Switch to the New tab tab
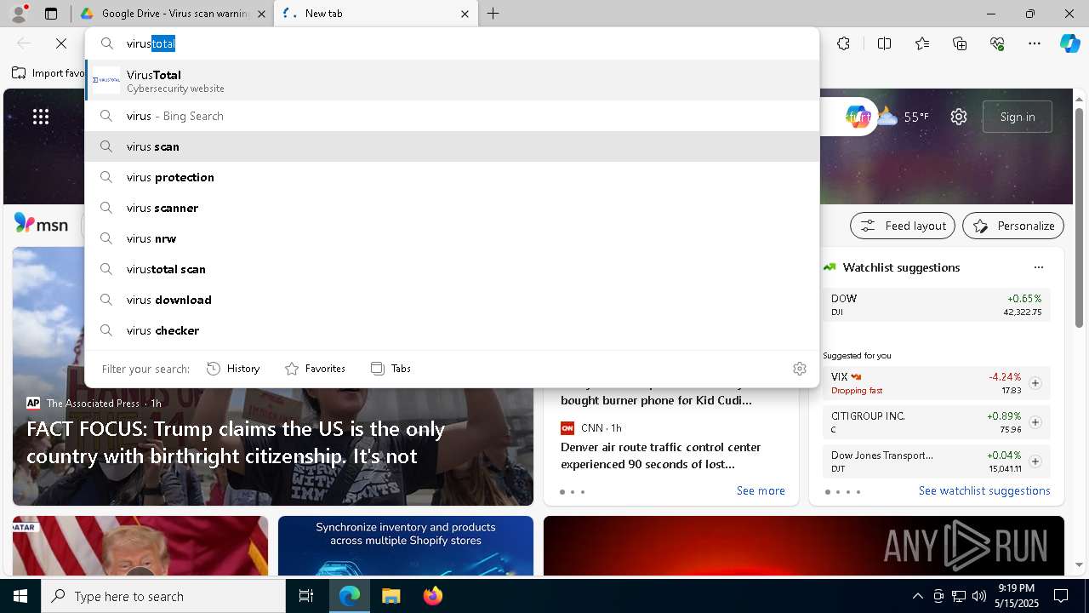1089x613 pixels. (x=374, y=14)
